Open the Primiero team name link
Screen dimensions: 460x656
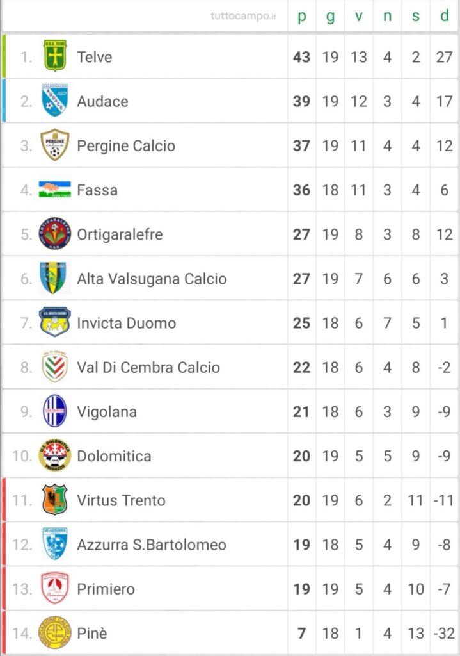(106, 589)
